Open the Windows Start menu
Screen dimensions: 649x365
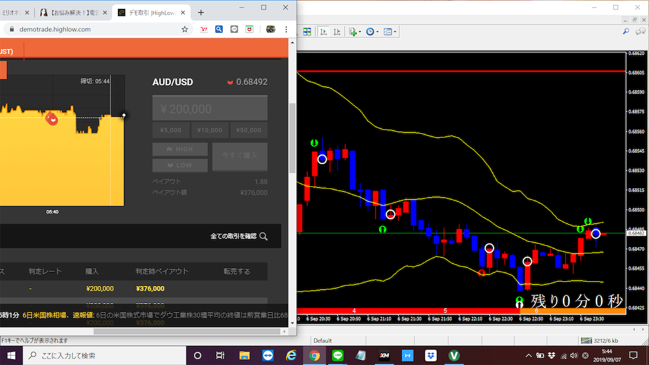click(11, 355)
